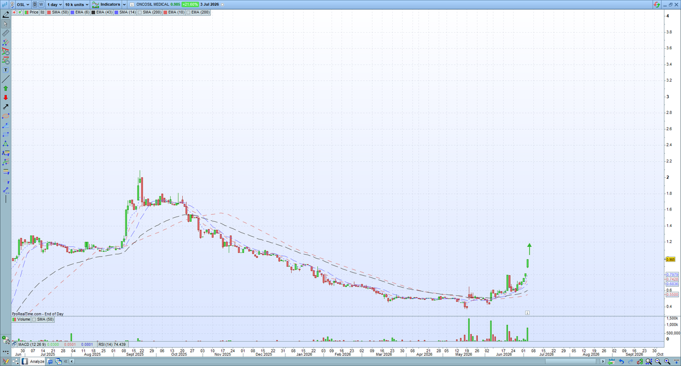This screenshot has height=366, width=681.
Task: Click the Analyze button at bottom left
Action: (x=33, y=361)
